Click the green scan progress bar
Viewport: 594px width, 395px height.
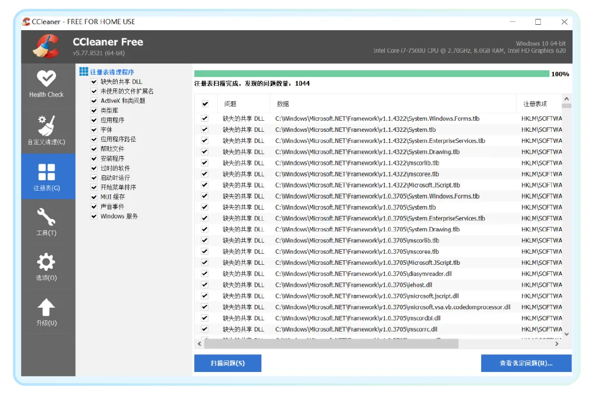372,74
